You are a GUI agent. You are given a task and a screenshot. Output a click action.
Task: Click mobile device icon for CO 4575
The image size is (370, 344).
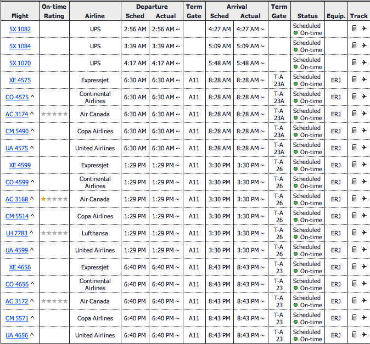354,96
